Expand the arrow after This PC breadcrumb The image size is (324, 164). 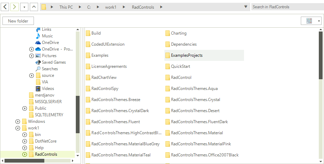(80, 7)
